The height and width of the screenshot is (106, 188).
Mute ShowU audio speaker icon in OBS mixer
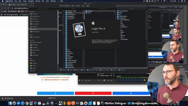(149, 73)
